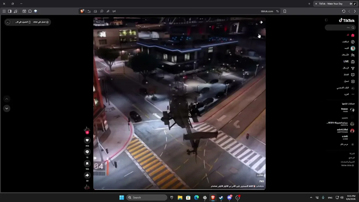359x202 pixels.
Task: Click the TikTok logo
Action: coord(347,20)
